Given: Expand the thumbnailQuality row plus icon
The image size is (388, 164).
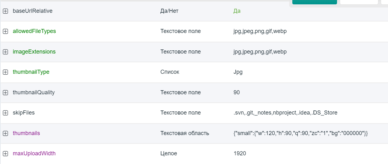Looking at the screenshot, I should point(5,92).
